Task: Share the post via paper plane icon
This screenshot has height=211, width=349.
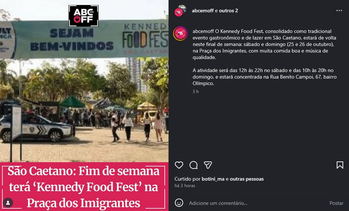Action: click(x=208, y=165)
